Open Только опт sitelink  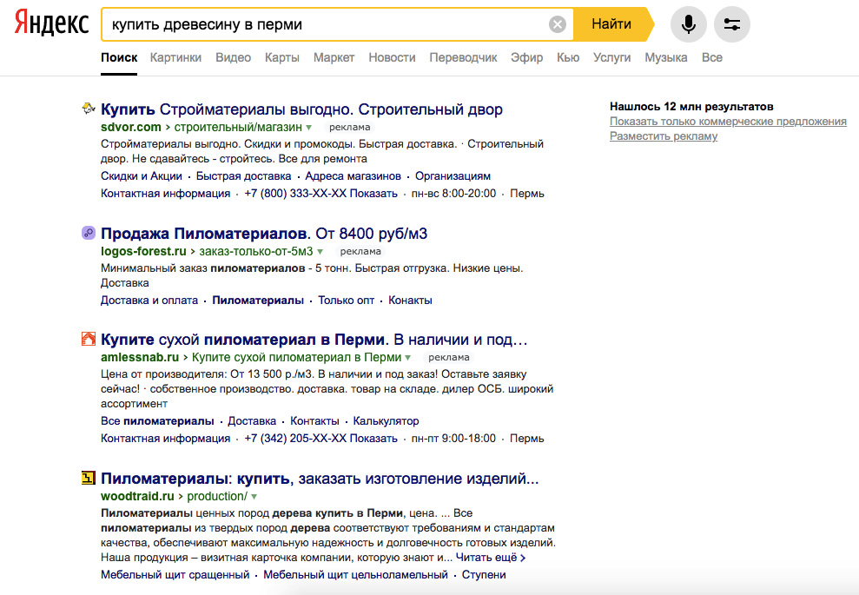pos(347,301)
